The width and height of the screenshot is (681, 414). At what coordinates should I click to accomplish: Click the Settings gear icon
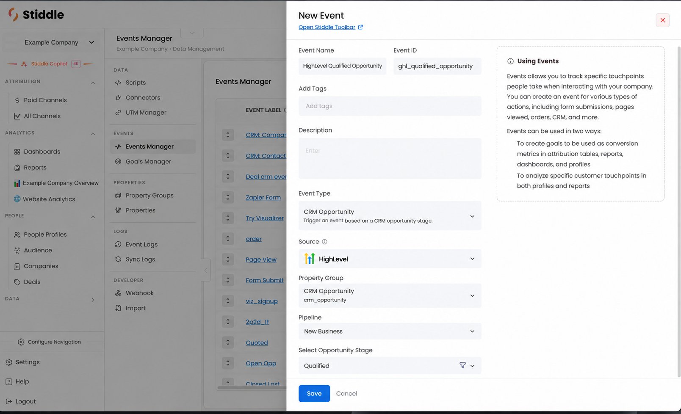click(x=9, y=362)
